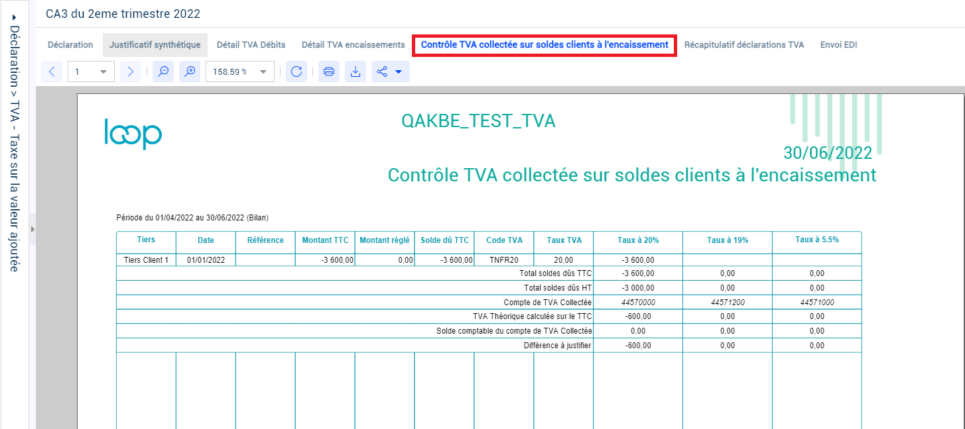Zoom out of the report
Screen dimensions: 965x429
[x=163, y=71]
